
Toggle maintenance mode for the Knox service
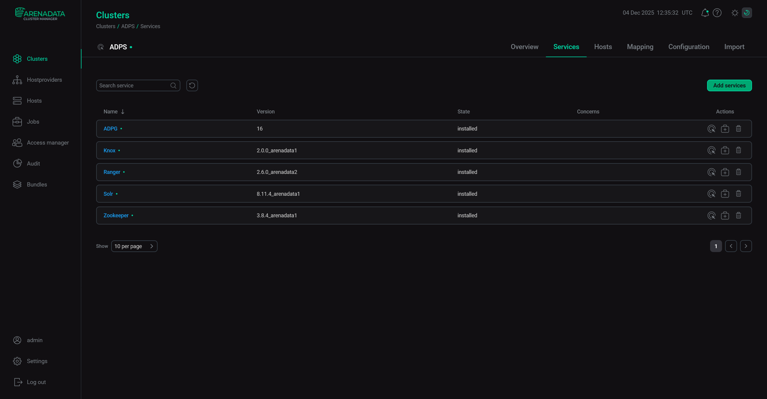725,150
